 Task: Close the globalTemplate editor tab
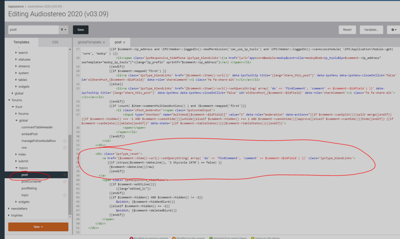(104, 42)
